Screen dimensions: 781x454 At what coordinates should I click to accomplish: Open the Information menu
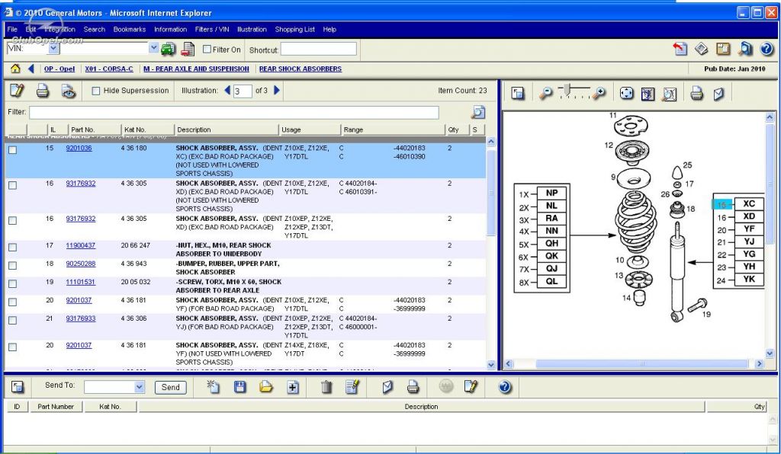[x=170, y=30]
